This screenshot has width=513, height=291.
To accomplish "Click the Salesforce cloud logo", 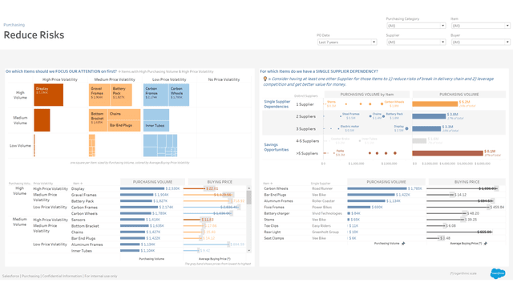I will coord(498,273).
